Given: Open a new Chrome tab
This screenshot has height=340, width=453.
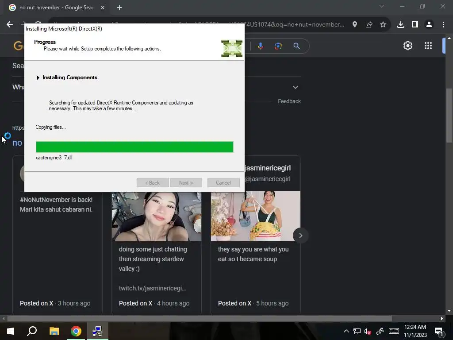Looking at the screenshot, I should click(119, 8).
